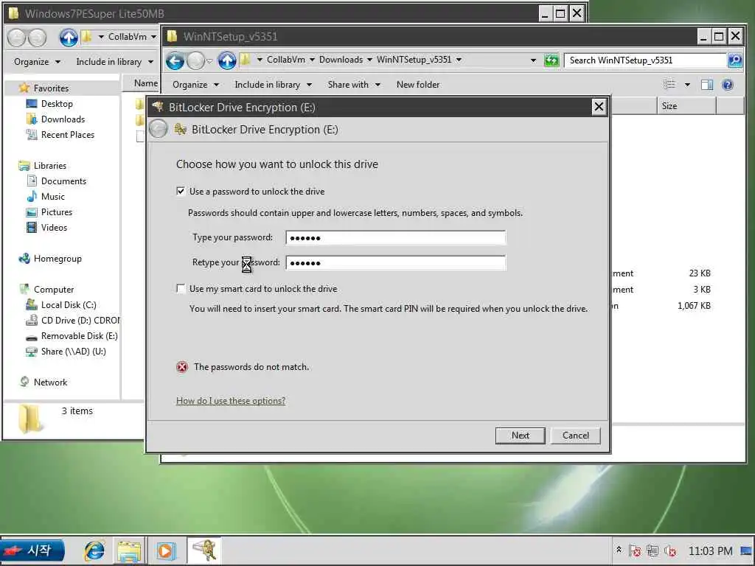The height and width of the screenshot is (566, 755).
Task: Open the 'Share with' menu
Action: point(354,84)
